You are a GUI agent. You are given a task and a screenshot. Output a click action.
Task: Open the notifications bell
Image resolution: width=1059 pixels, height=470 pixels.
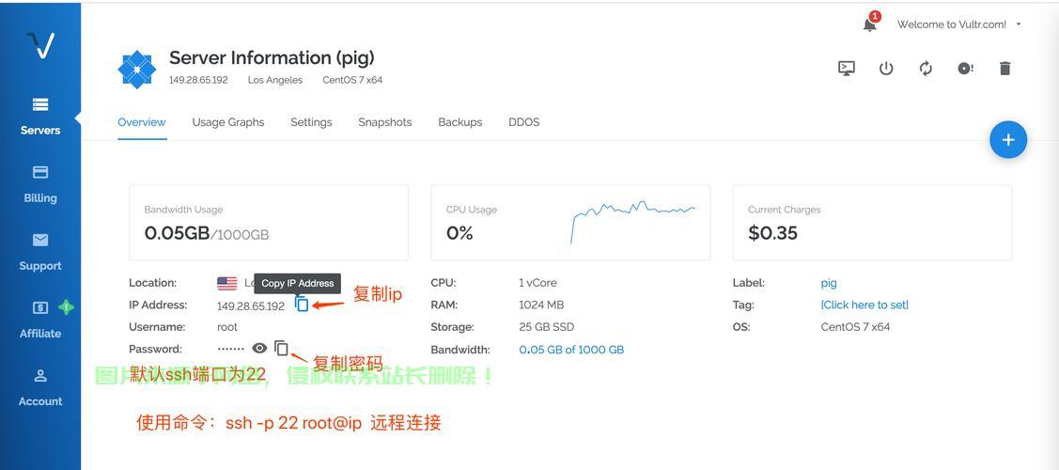coord(870,24)
